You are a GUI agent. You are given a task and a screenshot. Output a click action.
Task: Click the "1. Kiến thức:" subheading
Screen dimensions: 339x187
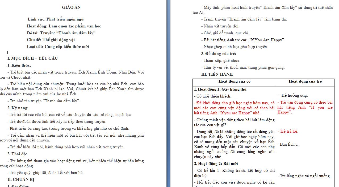coord(19,65)
